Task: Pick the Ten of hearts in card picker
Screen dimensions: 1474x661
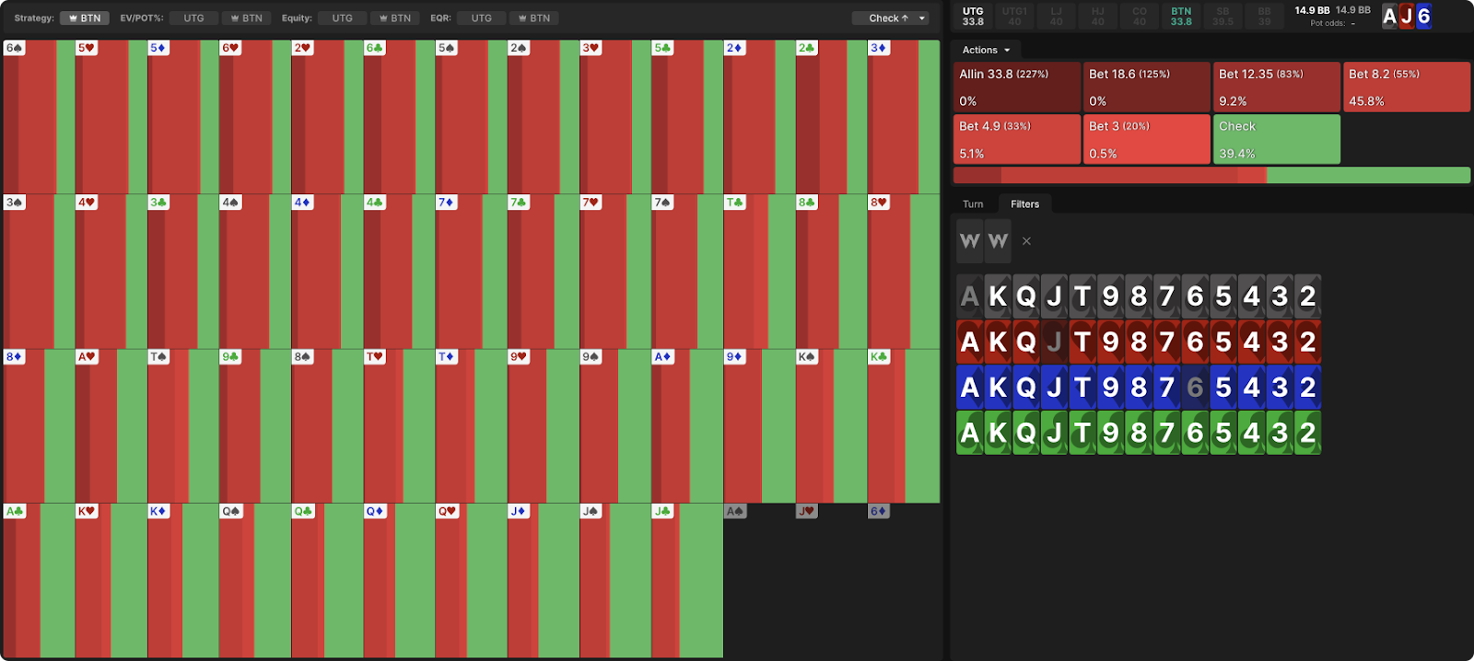Action: [x=1082, y=342]
